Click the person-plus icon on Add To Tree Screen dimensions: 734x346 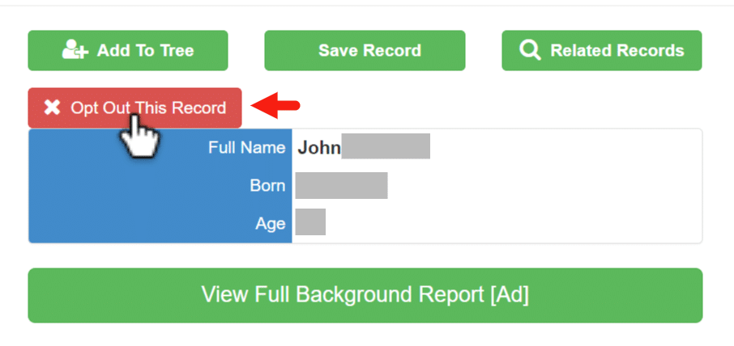(75, 50)
